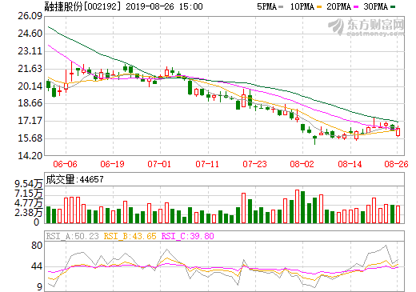Click the 15.68 price axis label

point(30,138)
